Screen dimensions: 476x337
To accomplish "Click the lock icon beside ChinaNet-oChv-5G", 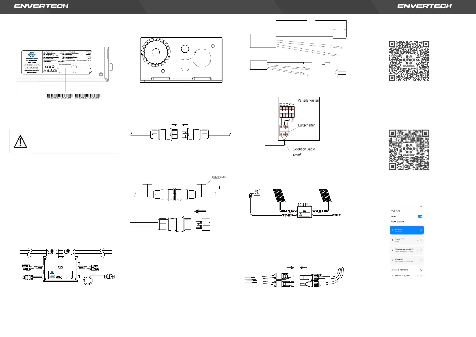I will click(418, 250).
